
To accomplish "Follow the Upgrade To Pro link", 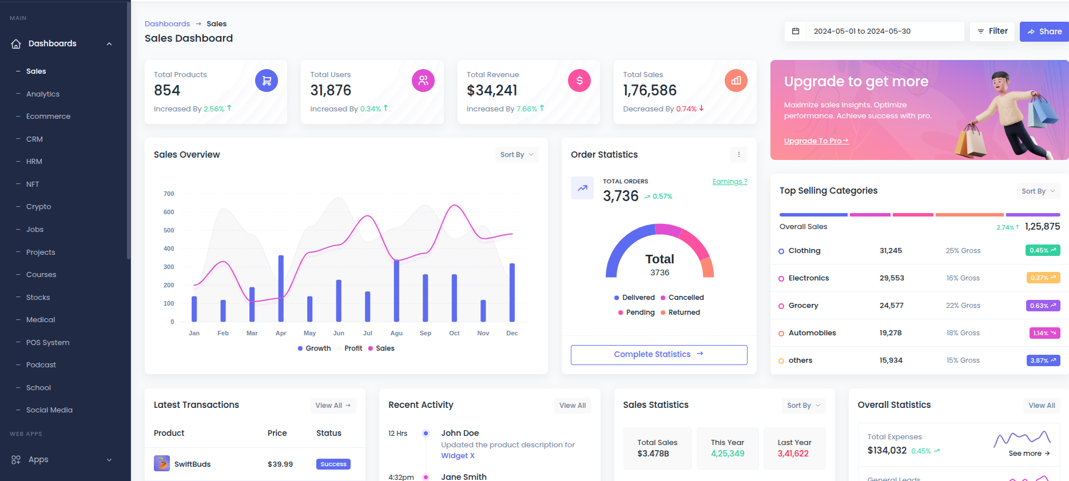I will (x=816, y=141).
